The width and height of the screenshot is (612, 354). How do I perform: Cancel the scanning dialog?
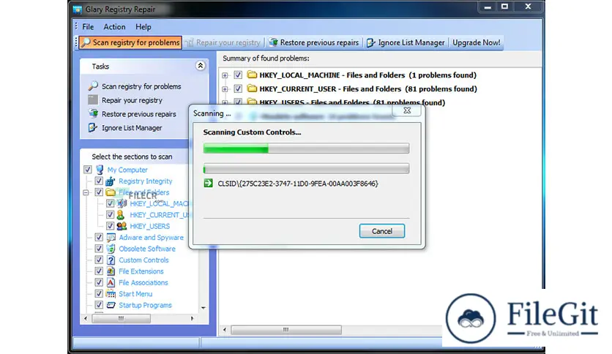coord(381,231)
